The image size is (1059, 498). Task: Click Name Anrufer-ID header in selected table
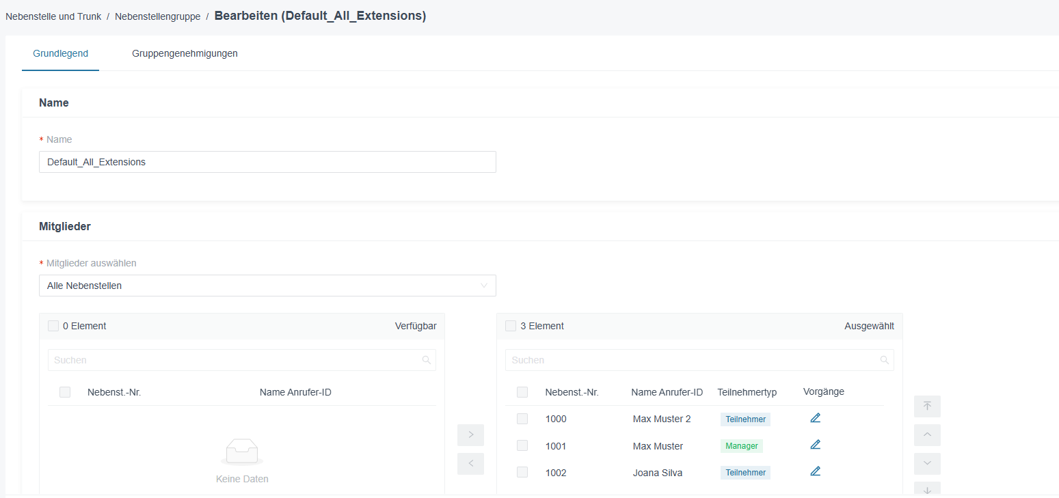click(667, 392)
